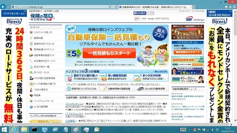Viewport: 237px width, 133px height.
Task: Open the browser Home icon
Action: 226,7
